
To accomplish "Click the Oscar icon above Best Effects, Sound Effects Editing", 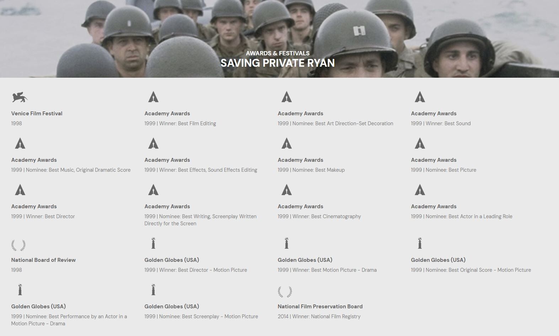I will tap(153, 143).
